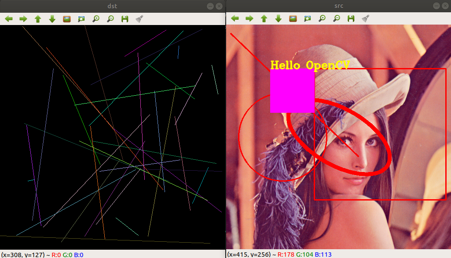The width and height of the screenshot is (451, 258).
Task: Click the src status bar B:113 value
Action: pos(323,254)
